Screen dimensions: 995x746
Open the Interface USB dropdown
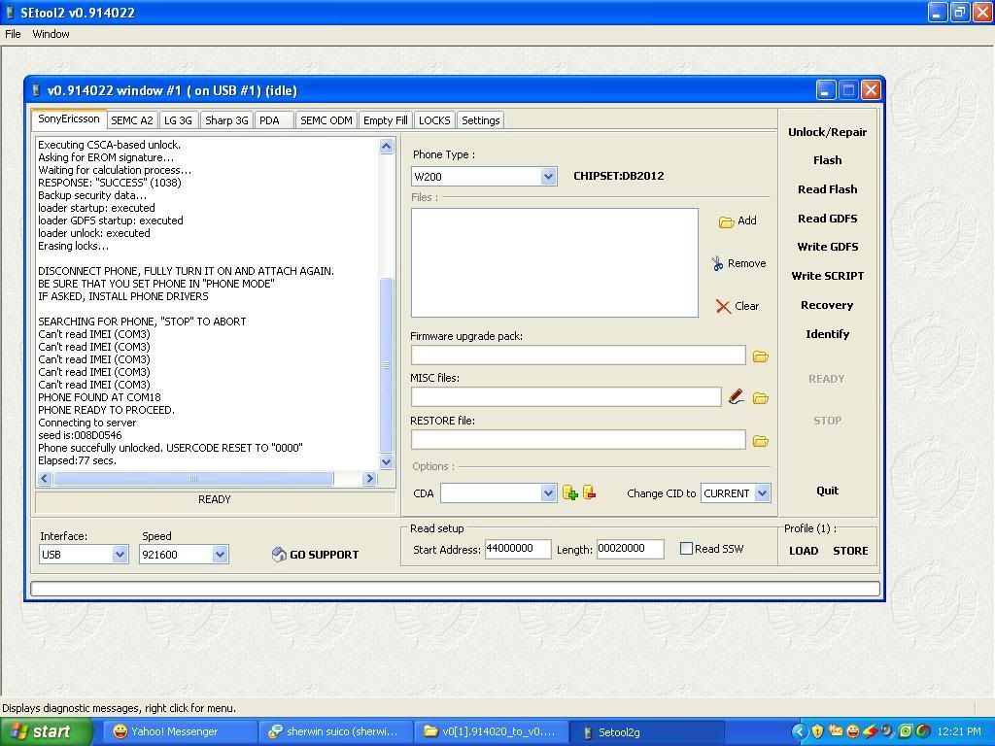pos(120,555)
